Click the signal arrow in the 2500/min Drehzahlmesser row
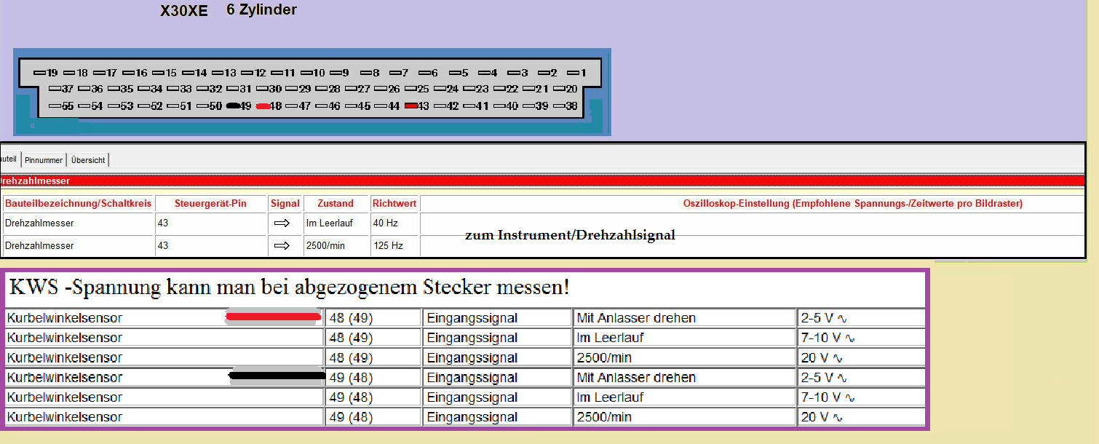 282,246
